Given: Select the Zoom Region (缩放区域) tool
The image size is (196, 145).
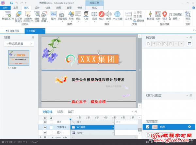Looking at the screenshot, I should tap(37, 17).
